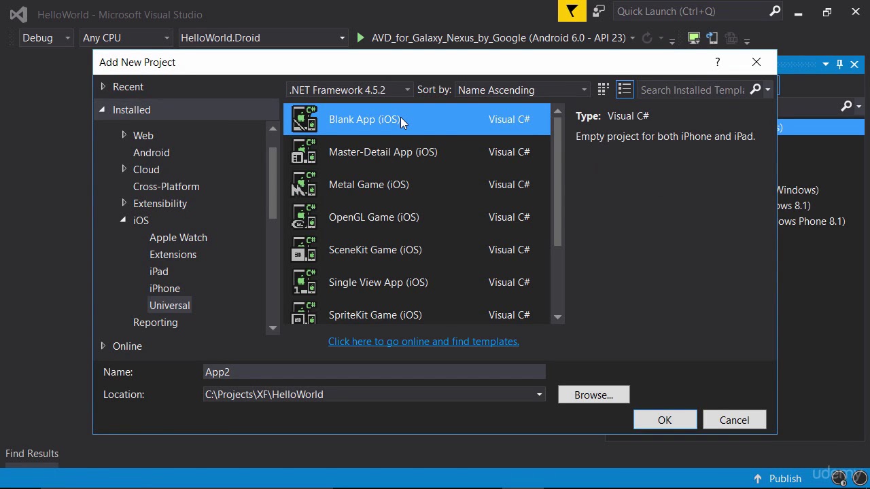Click the show iOS simulator device icon
Viewport: 870px width, 489px height.
[712, 38]
